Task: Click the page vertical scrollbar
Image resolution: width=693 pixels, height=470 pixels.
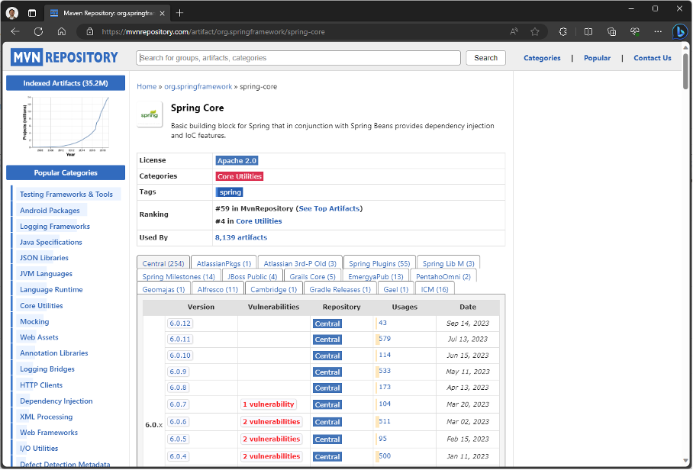Action: point(685,71)
